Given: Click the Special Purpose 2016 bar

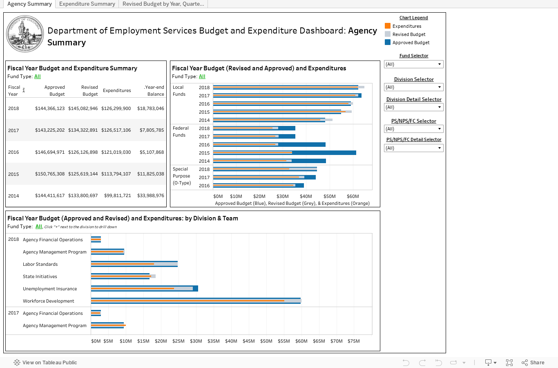Looking at the screenshot, I should click(258, 185).
